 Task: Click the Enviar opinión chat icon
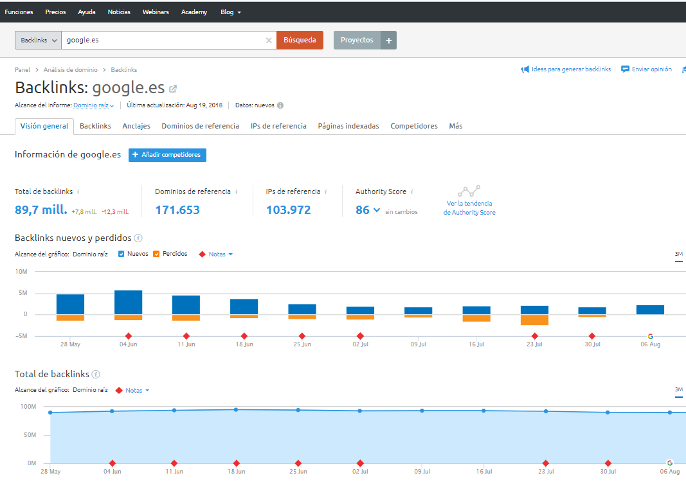point(625,69)
